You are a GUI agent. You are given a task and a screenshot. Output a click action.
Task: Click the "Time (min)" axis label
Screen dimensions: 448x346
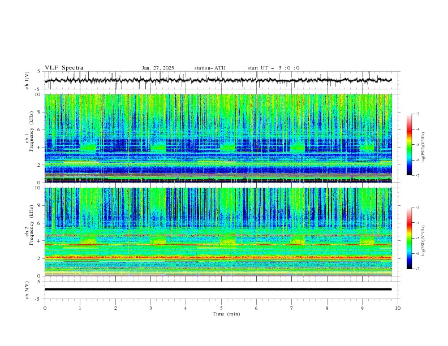coord(226,314)
